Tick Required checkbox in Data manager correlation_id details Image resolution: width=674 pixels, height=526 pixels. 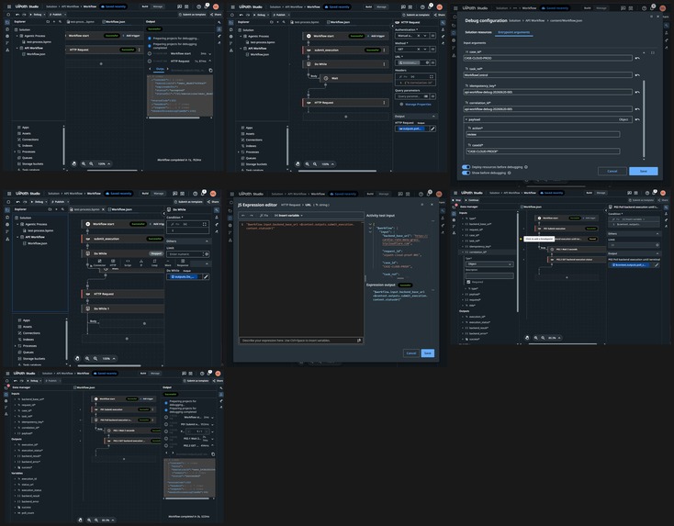(x=468, y=282)
